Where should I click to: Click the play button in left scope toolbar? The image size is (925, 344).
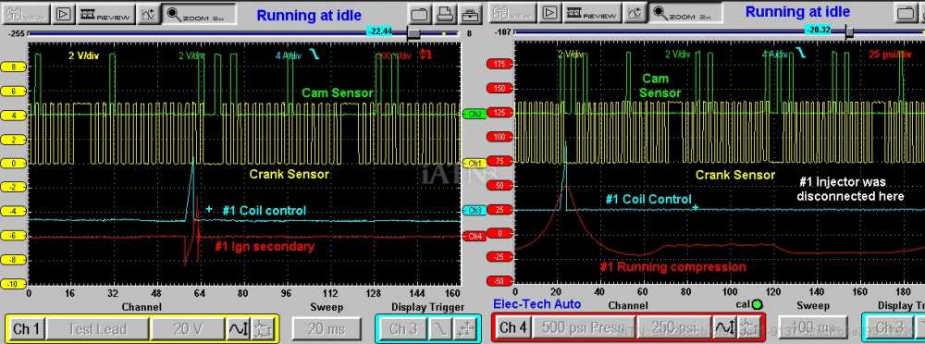63,14
